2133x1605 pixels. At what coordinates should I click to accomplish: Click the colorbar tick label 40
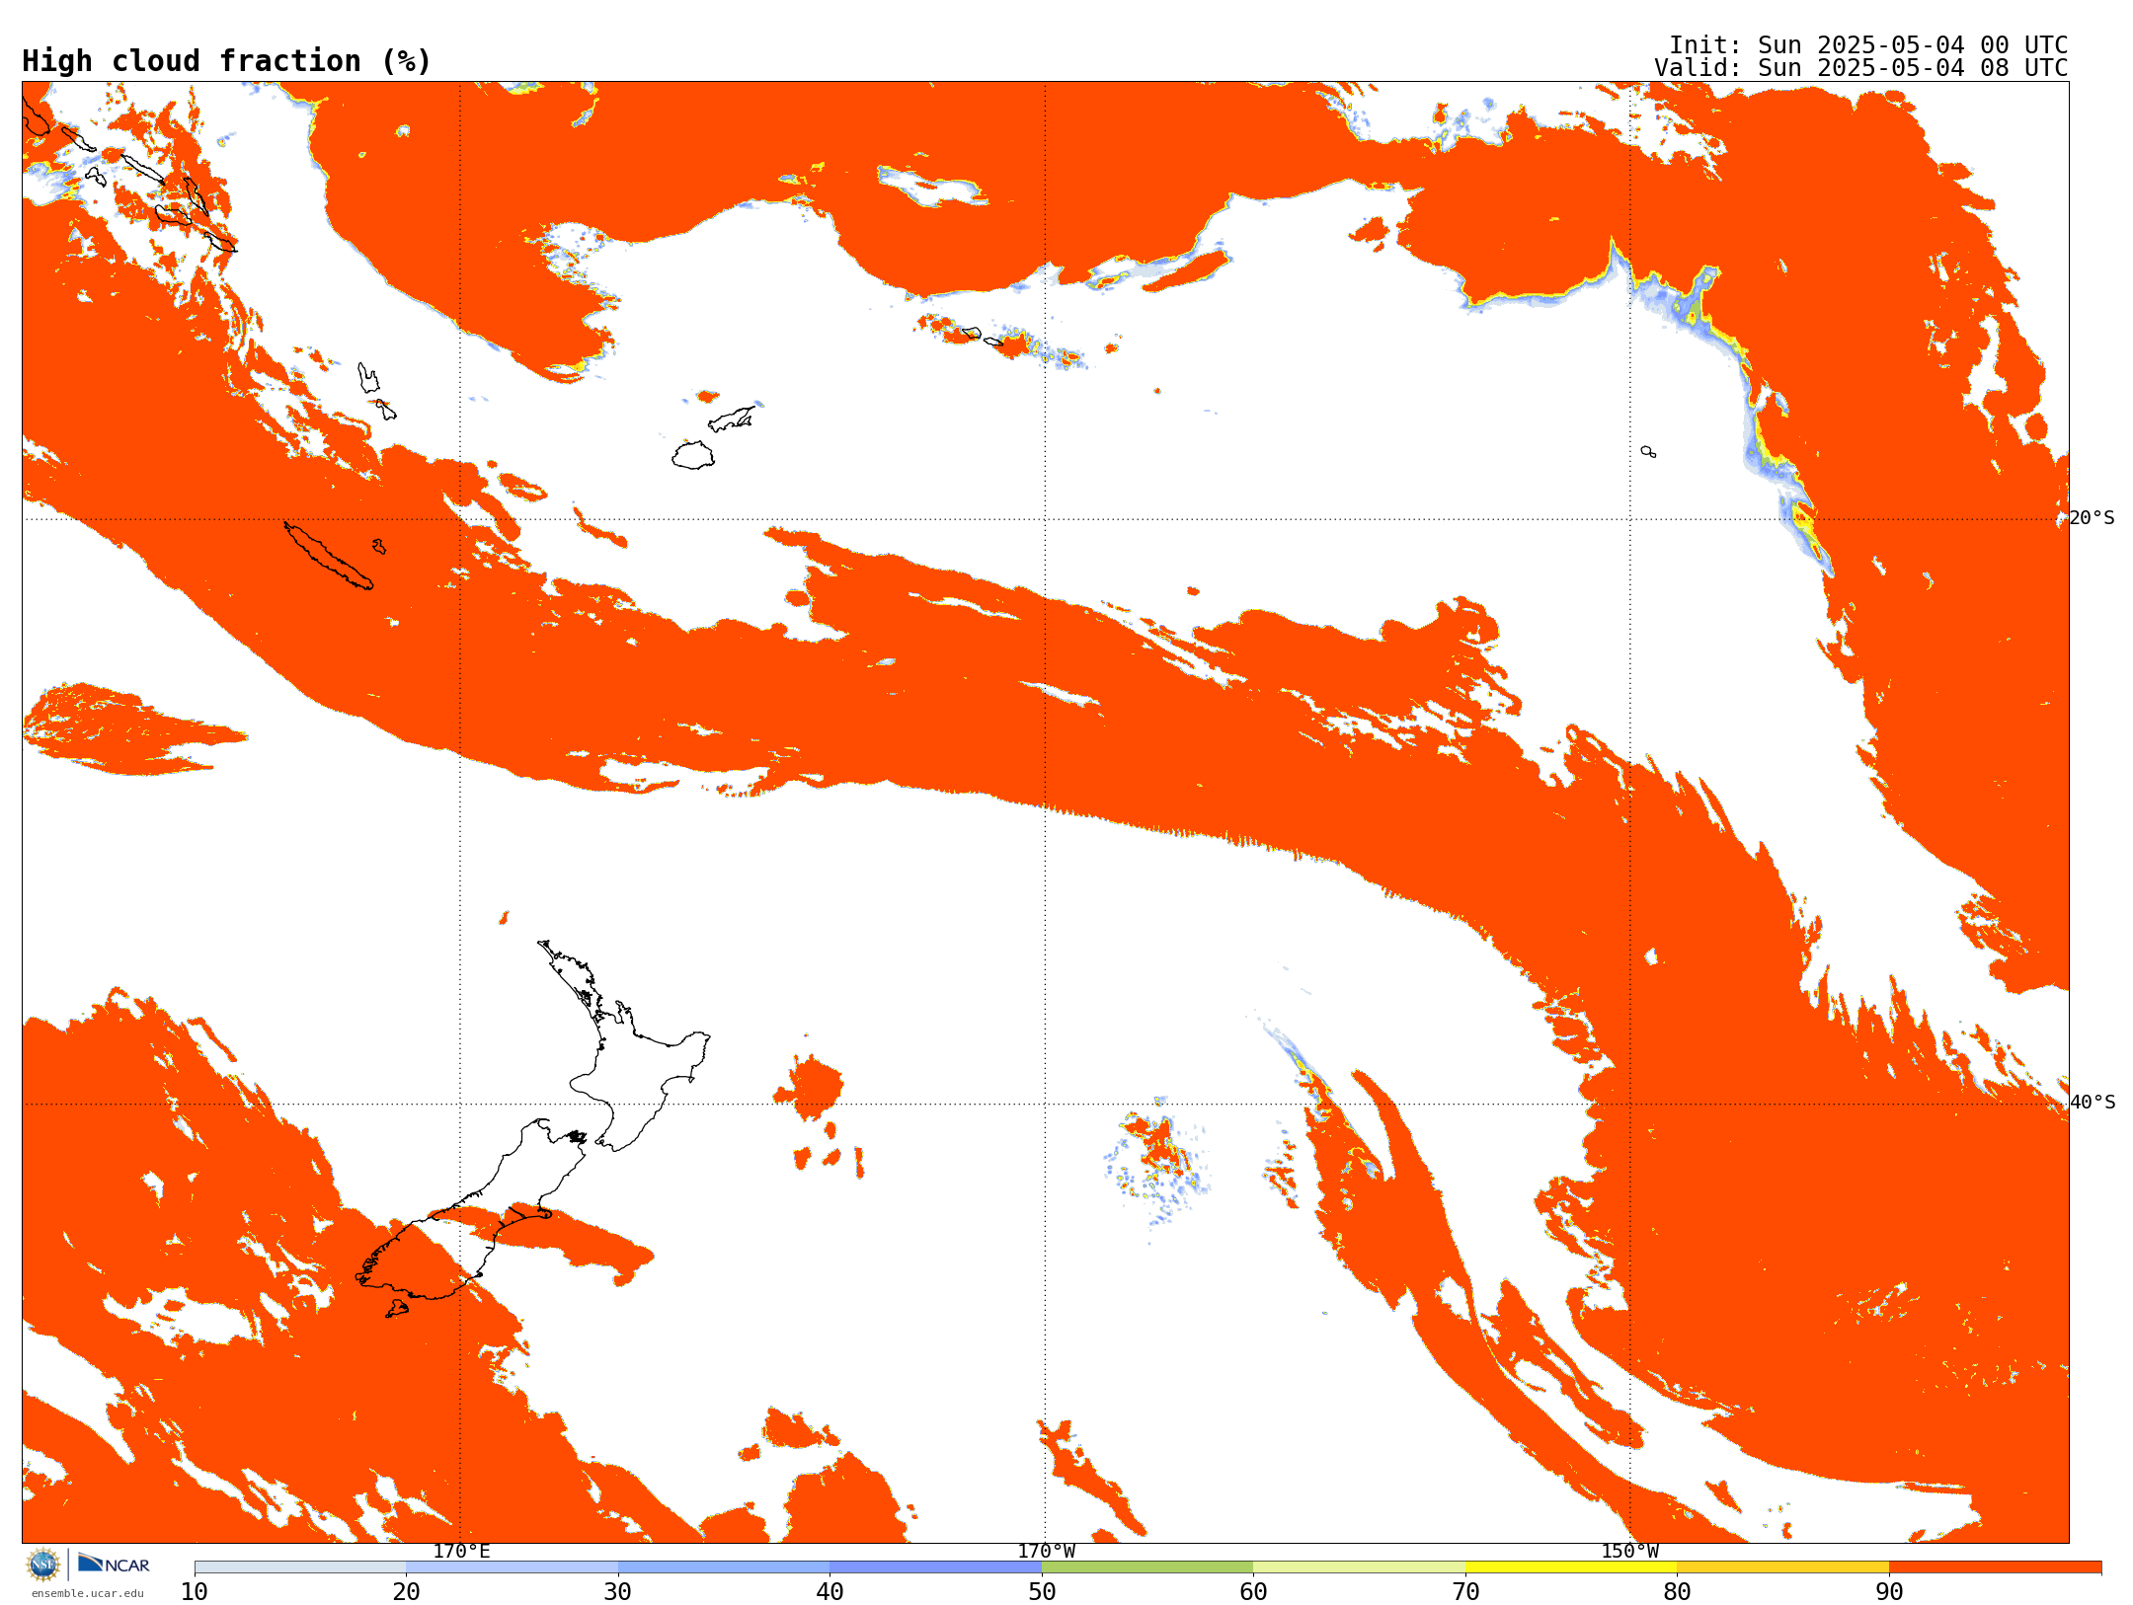pos(830,1592)
